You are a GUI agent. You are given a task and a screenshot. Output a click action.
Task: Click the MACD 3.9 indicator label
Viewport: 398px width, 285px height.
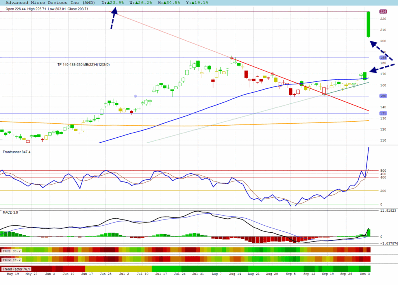11,212
